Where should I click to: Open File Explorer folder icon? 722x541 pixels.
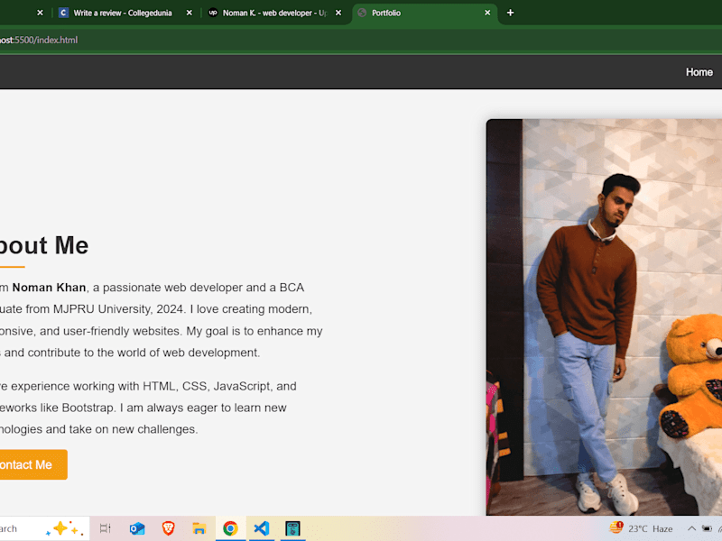click(x=199, y=528)
